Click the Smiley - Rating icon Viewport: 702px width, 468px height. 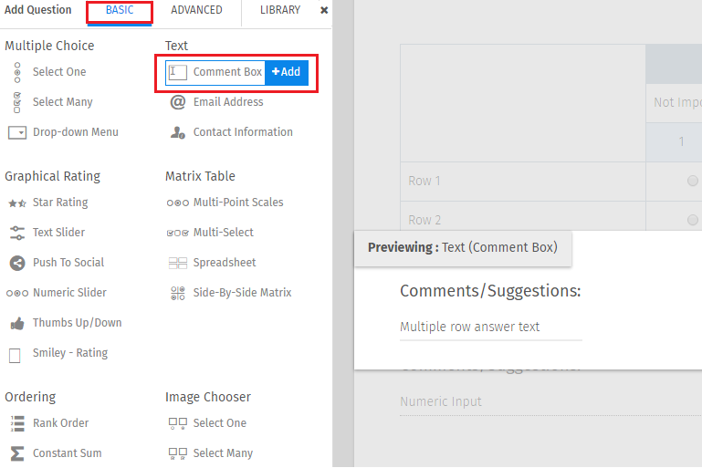tap(15, 356)
